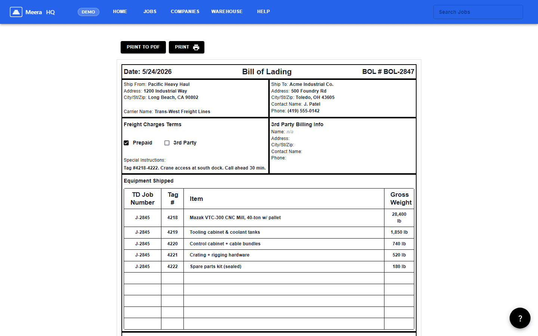The width and height of the screenshot is (538, 336).
Task: Click the Equipment Shipped heading
Action: coord(149,181)
